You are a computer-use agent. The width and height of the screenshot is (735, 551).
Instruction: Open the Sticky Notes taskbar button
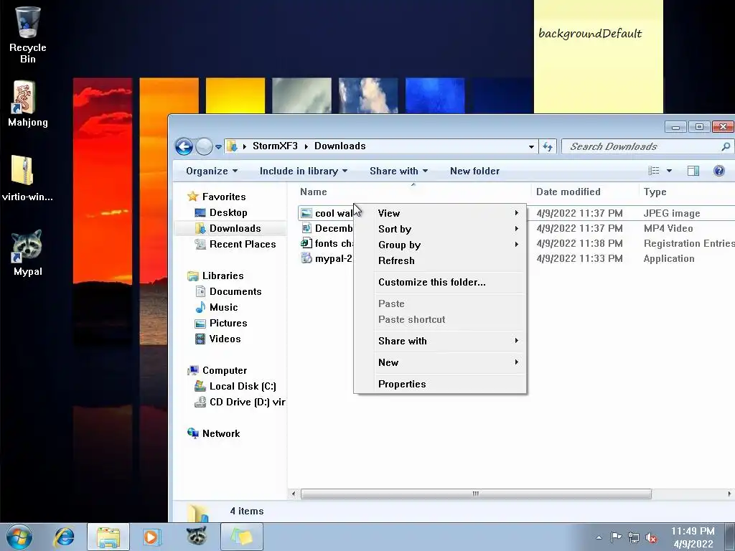tap(242, 537)
